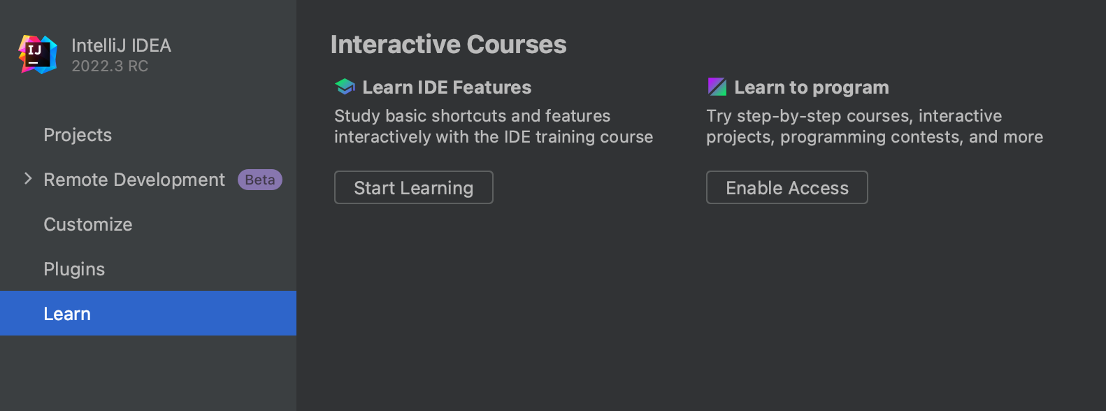
Task: Switch to the Customize section
Action: click(x=88, y=224)
